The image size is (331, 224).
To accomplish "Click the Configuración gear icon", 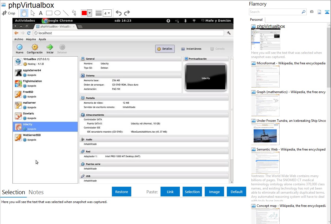I will click(35, 47).
